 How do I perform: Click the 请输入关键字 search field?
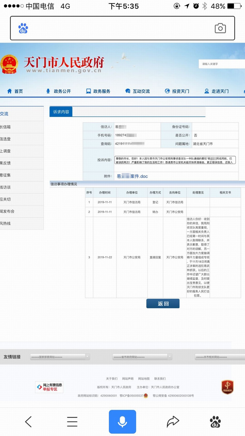click(222, 64)
